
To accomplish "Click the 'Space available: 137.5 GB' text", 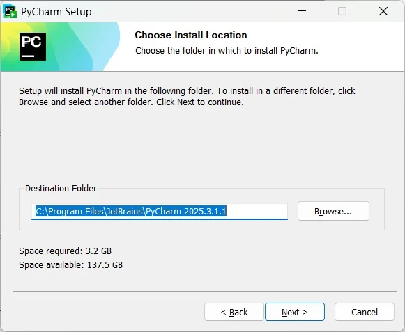I will [71, 265].
